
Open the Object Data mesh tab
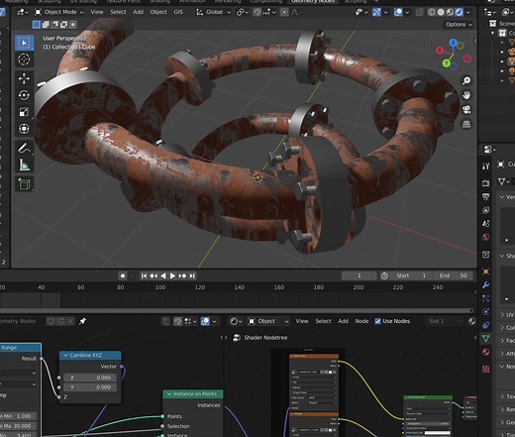tap(485, 338)
